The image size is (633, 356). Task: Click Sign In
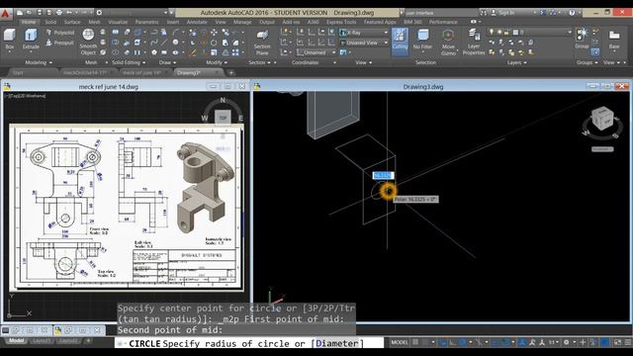pos(505,13)
